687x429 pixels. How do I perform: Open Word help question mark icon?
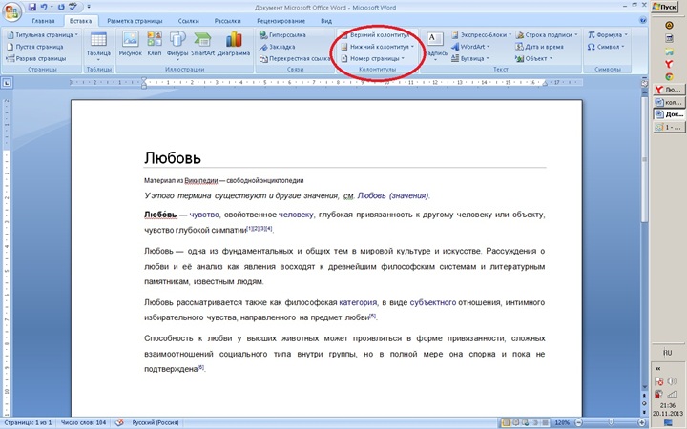[643, 20]
